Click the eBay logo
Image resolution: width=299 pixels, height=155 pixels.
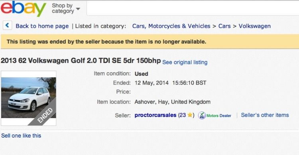(x=23, y=8)
